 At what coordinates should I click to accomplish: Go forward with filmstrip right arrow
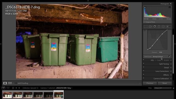point(19,88)
